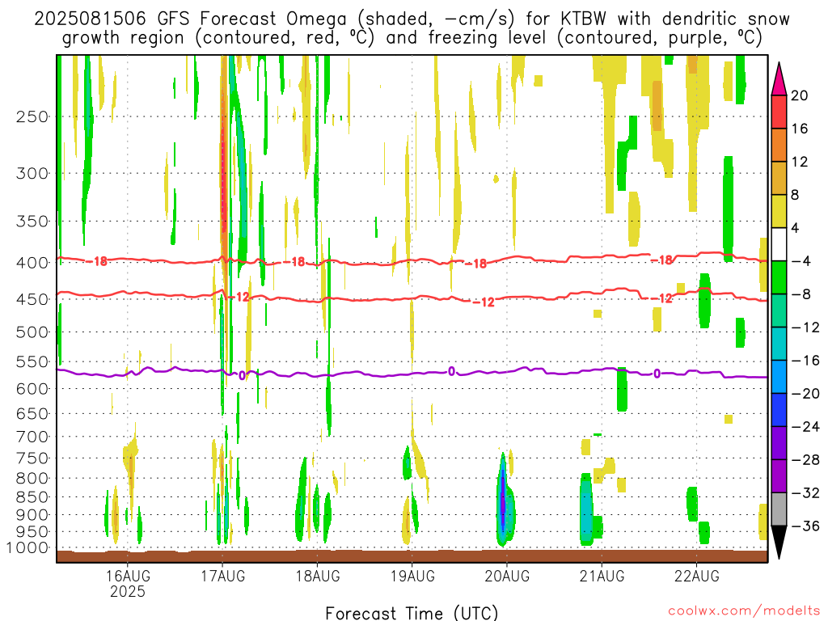Click the black downward arrow below colorbar
The width and height of the screenshot is (828, 621).
pos(779,543)
